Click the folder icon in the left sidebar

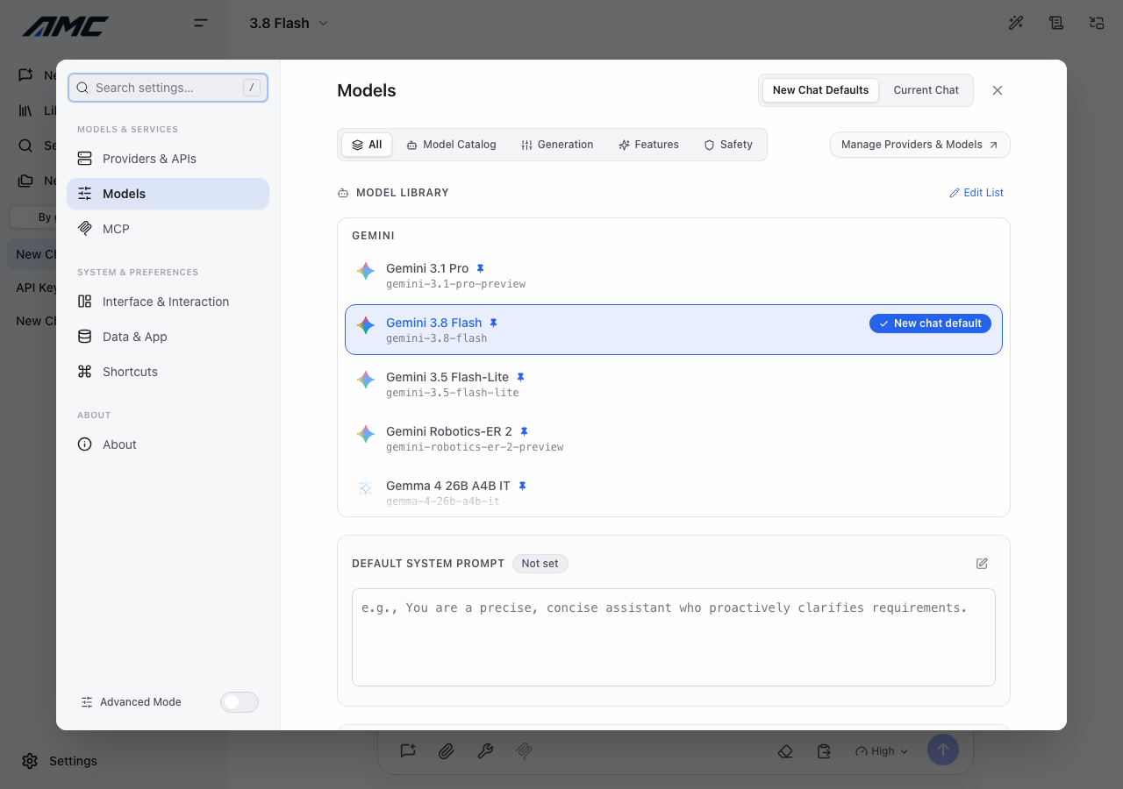pos(26,181)
